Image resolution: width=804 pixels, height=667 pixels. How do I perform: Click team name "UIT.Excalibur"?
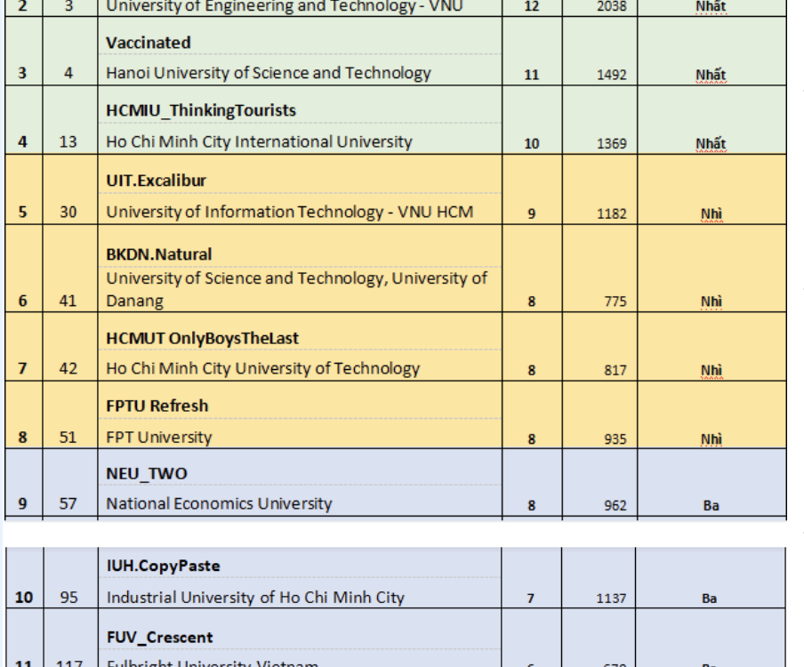click(x=156, y=181)
